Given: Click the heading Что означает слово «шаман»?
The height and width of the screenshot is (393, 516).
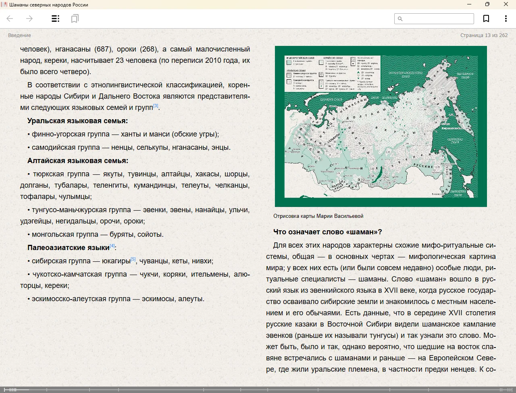Looking at the screenshot, I should pyautogui.click(x=327, y=232).
